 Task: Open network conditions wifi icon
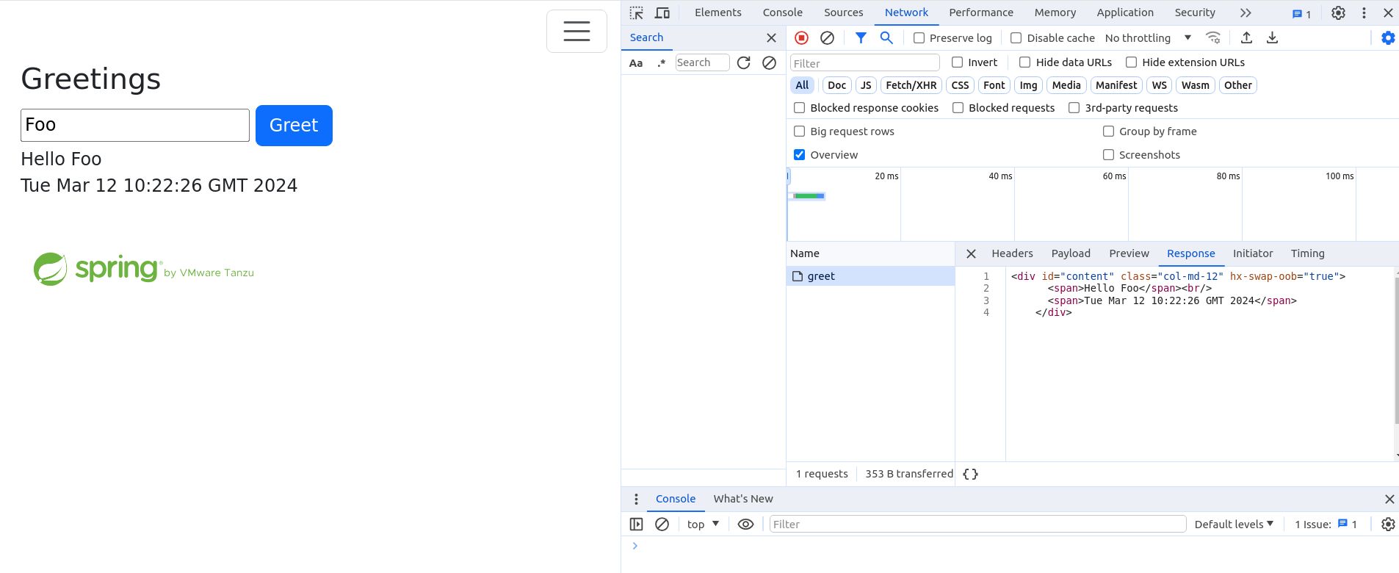click(1213, 37)
